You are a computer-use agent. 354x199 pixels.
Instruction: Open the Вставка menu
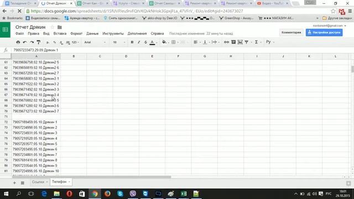tap(60, 33)
